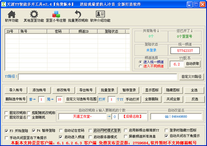Click 隐藏图标 button
The image size is (207, 146).
[x=173, y=90]
